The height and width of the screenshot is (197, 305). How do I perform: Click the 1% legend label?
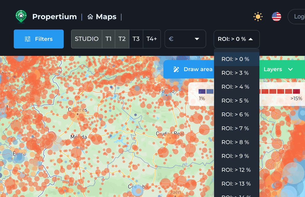pos(202,98)
